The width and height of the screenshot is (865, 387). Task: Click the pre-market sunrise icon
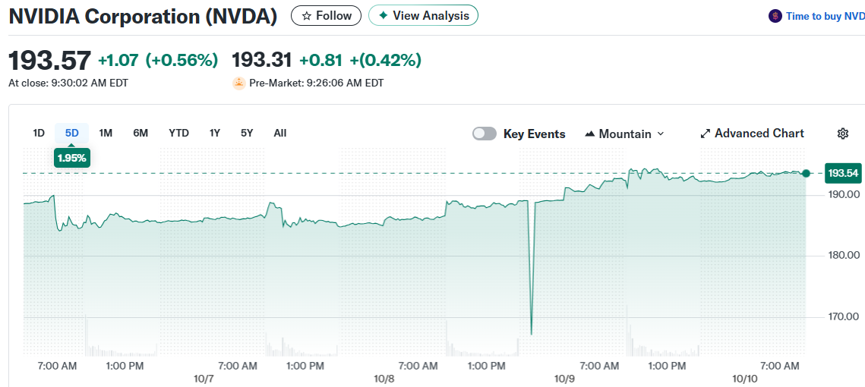[238, 83]
